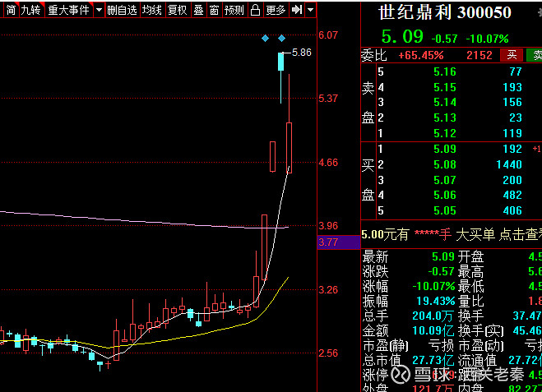Open dropdown arrow next to 重大事件
This screenshot has width=542, height=392.
pos(99,10)
